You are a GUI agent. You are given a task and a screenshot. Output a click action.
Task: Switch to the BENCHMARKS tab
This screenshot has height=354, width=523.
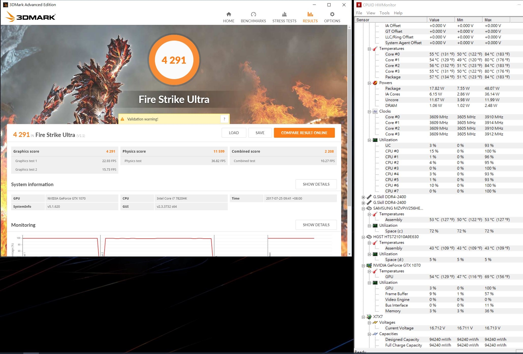click(x=253, y=17)
